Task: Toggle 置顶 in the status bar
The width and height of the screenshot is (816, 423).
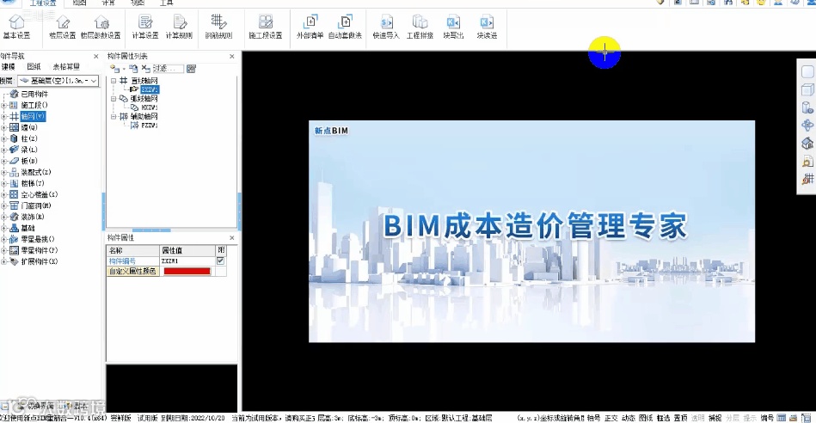Action: [680, 418]
